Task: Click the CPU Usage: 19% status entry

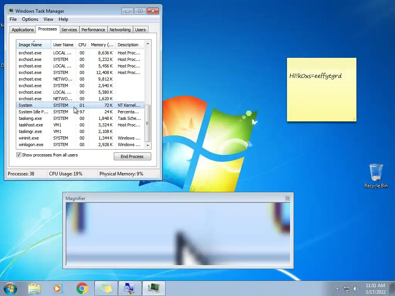Action: click(x=66, y=174)
